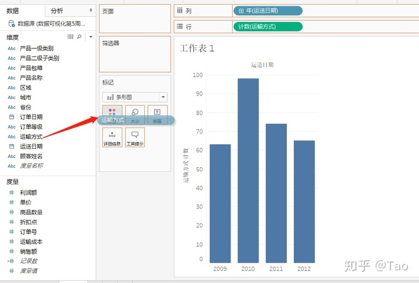Select date dimension 运送日期
419x283 pixels.
click(31, 146)
